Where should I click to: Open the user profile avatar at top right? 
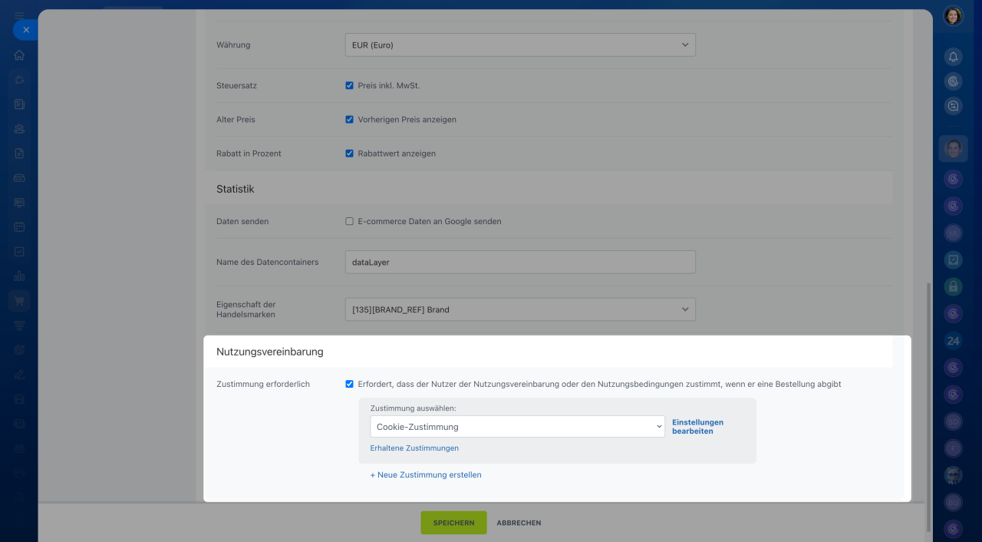953,16
